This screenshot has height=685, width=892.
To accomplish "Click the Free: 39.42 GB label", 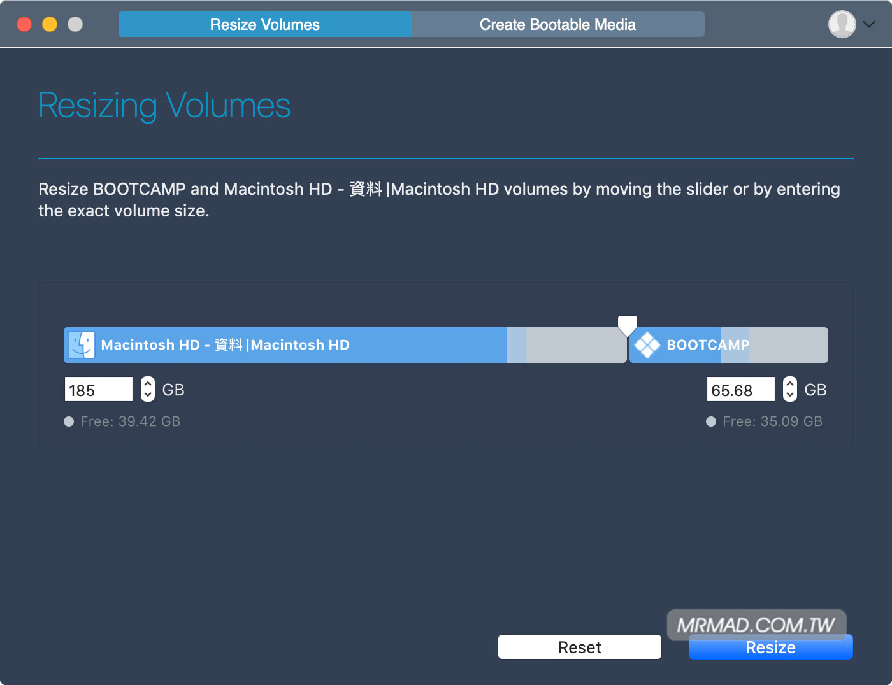I will (131, 421).
